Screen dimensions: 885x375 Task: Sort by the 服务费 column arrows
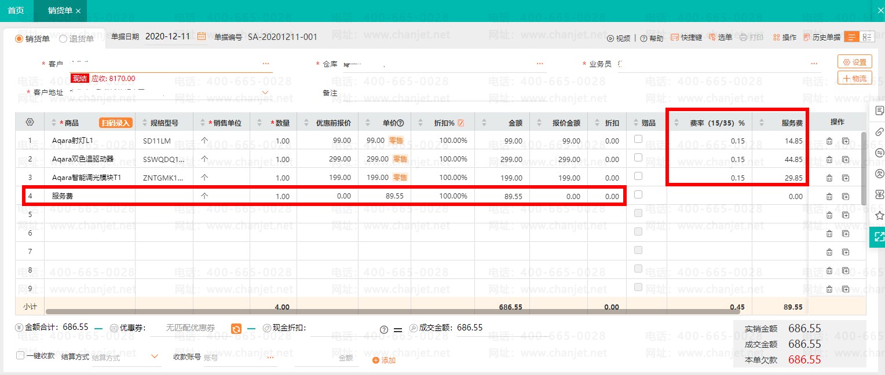pos(760,123)
